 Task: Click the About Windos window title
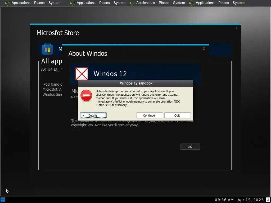pos(88,53)
